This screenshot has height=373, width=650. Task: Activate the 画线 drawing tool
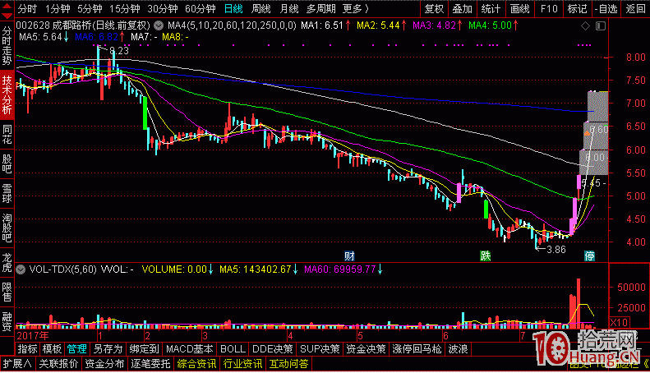pyautogui.click(x=519, y=9)
